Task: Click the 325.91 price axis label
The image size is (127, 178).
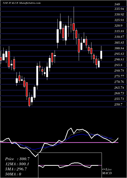Action: (119, 20)
